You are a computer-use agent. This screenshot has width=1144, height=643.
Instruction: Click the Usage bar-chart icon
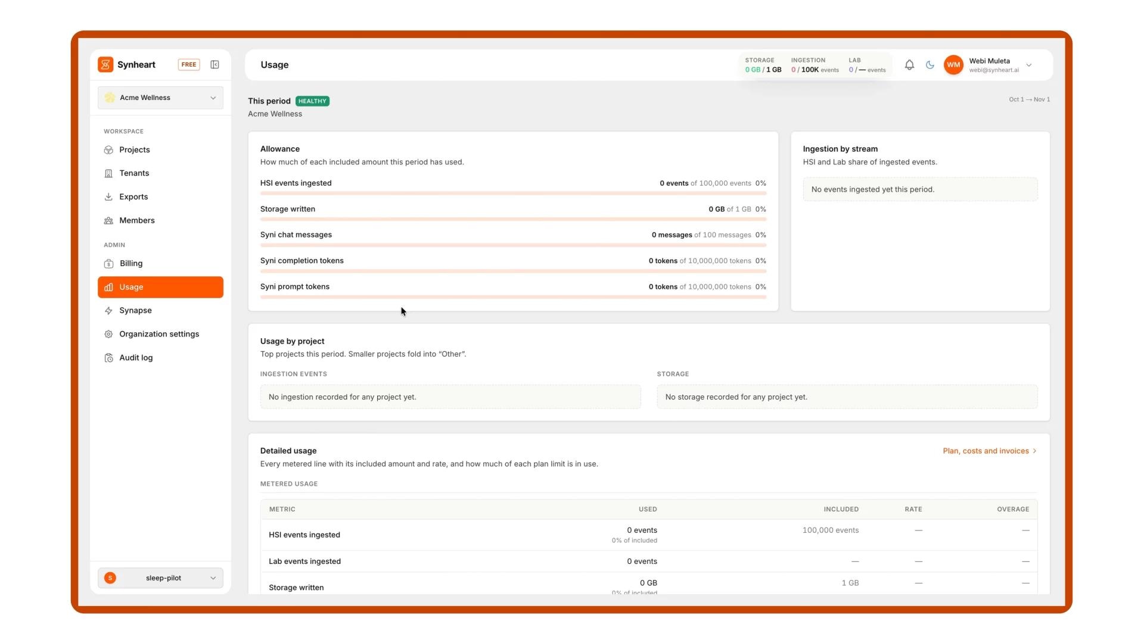click(x=108, y=287)
